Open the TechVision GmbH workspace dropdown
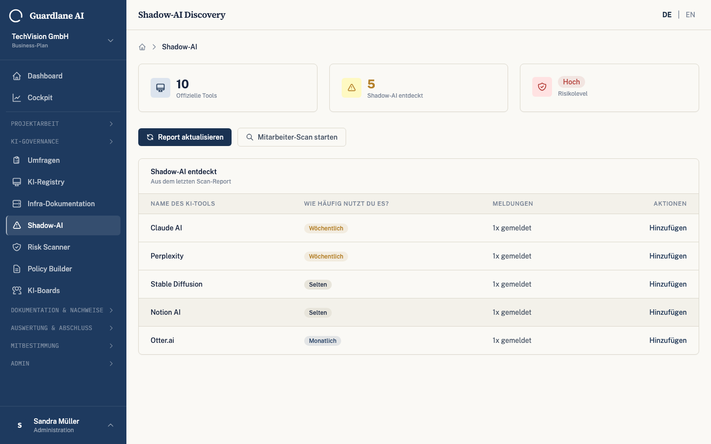The width and height of the screenshot is (711, 444). 63,40
